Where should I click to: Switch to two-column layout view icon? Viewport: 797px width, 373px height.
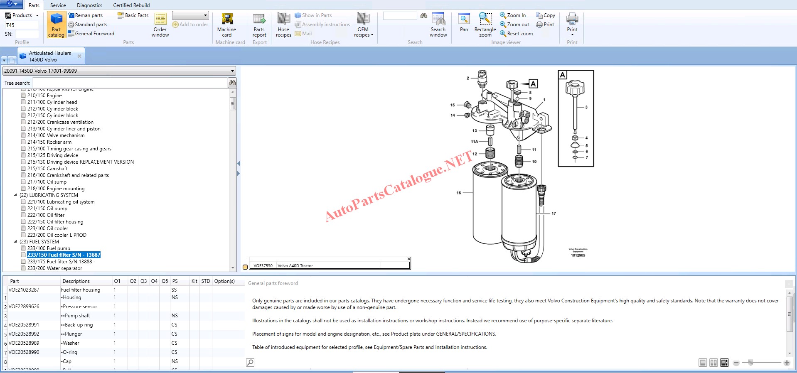tap(713, 363)
